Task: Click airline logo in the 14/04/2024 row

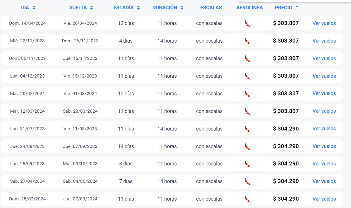Action: click(x=247, y=23)
